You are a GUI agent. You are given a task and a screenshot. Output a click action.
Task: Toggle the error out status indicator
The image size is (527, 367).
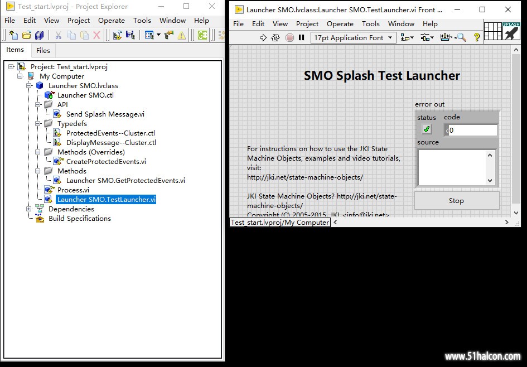(x=427, y=129)
